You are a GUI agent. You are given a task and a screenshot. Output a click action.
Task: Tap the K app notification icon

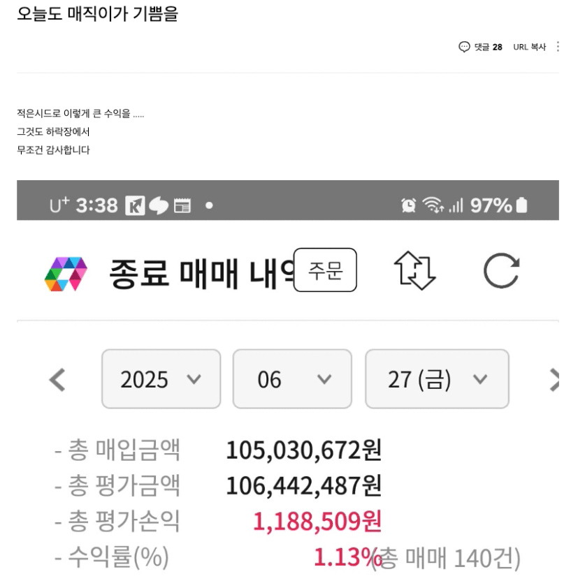136,207
